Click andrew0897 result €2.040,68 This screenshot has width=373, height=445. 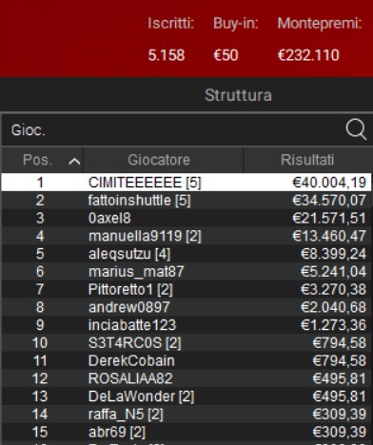click(333, 307)
